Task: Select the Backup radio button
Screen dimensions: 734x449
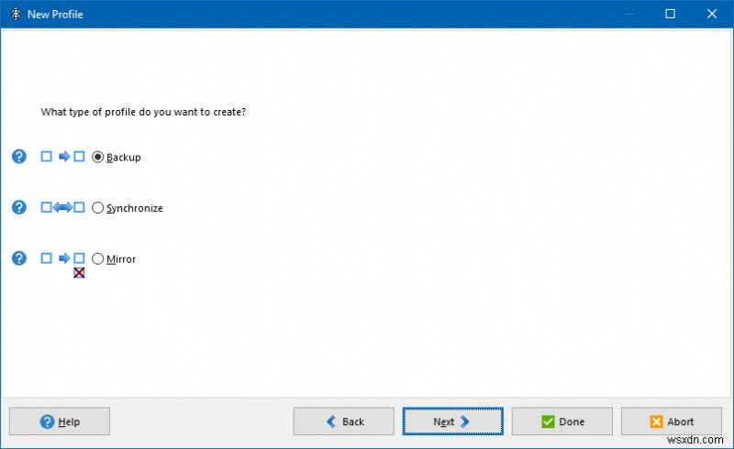Action: (98, 157)
